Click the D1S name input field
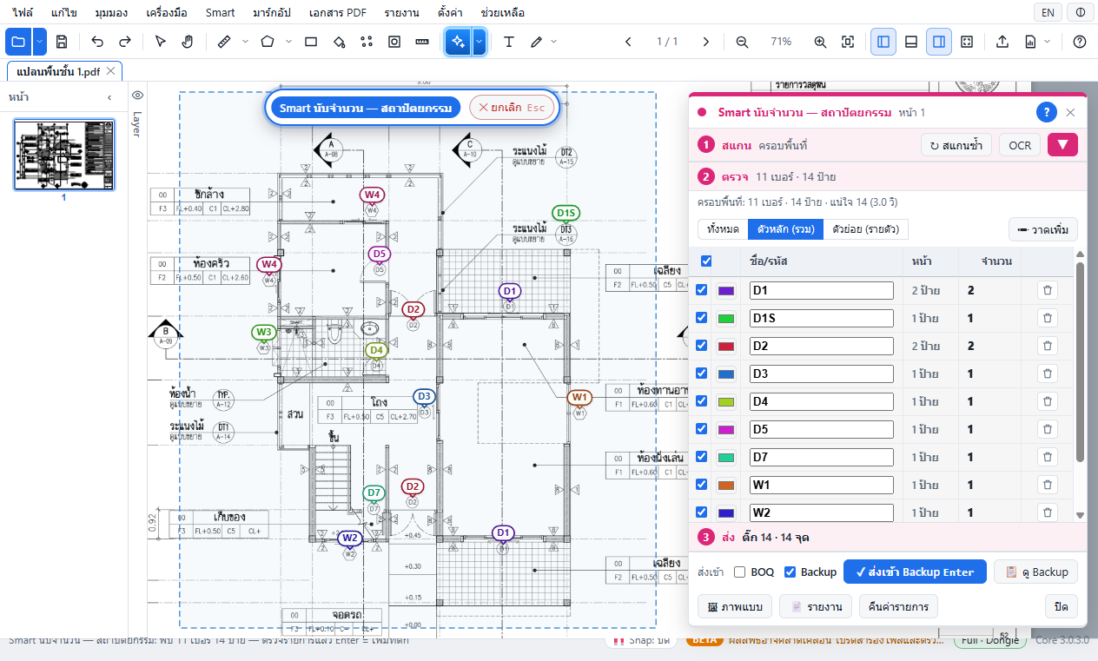The image size is (1098, 661). [822, 319]
